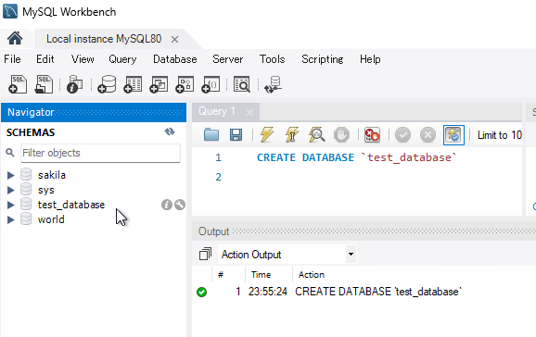Expand the world schema node
536x337 pixels.
coord(11,219)
